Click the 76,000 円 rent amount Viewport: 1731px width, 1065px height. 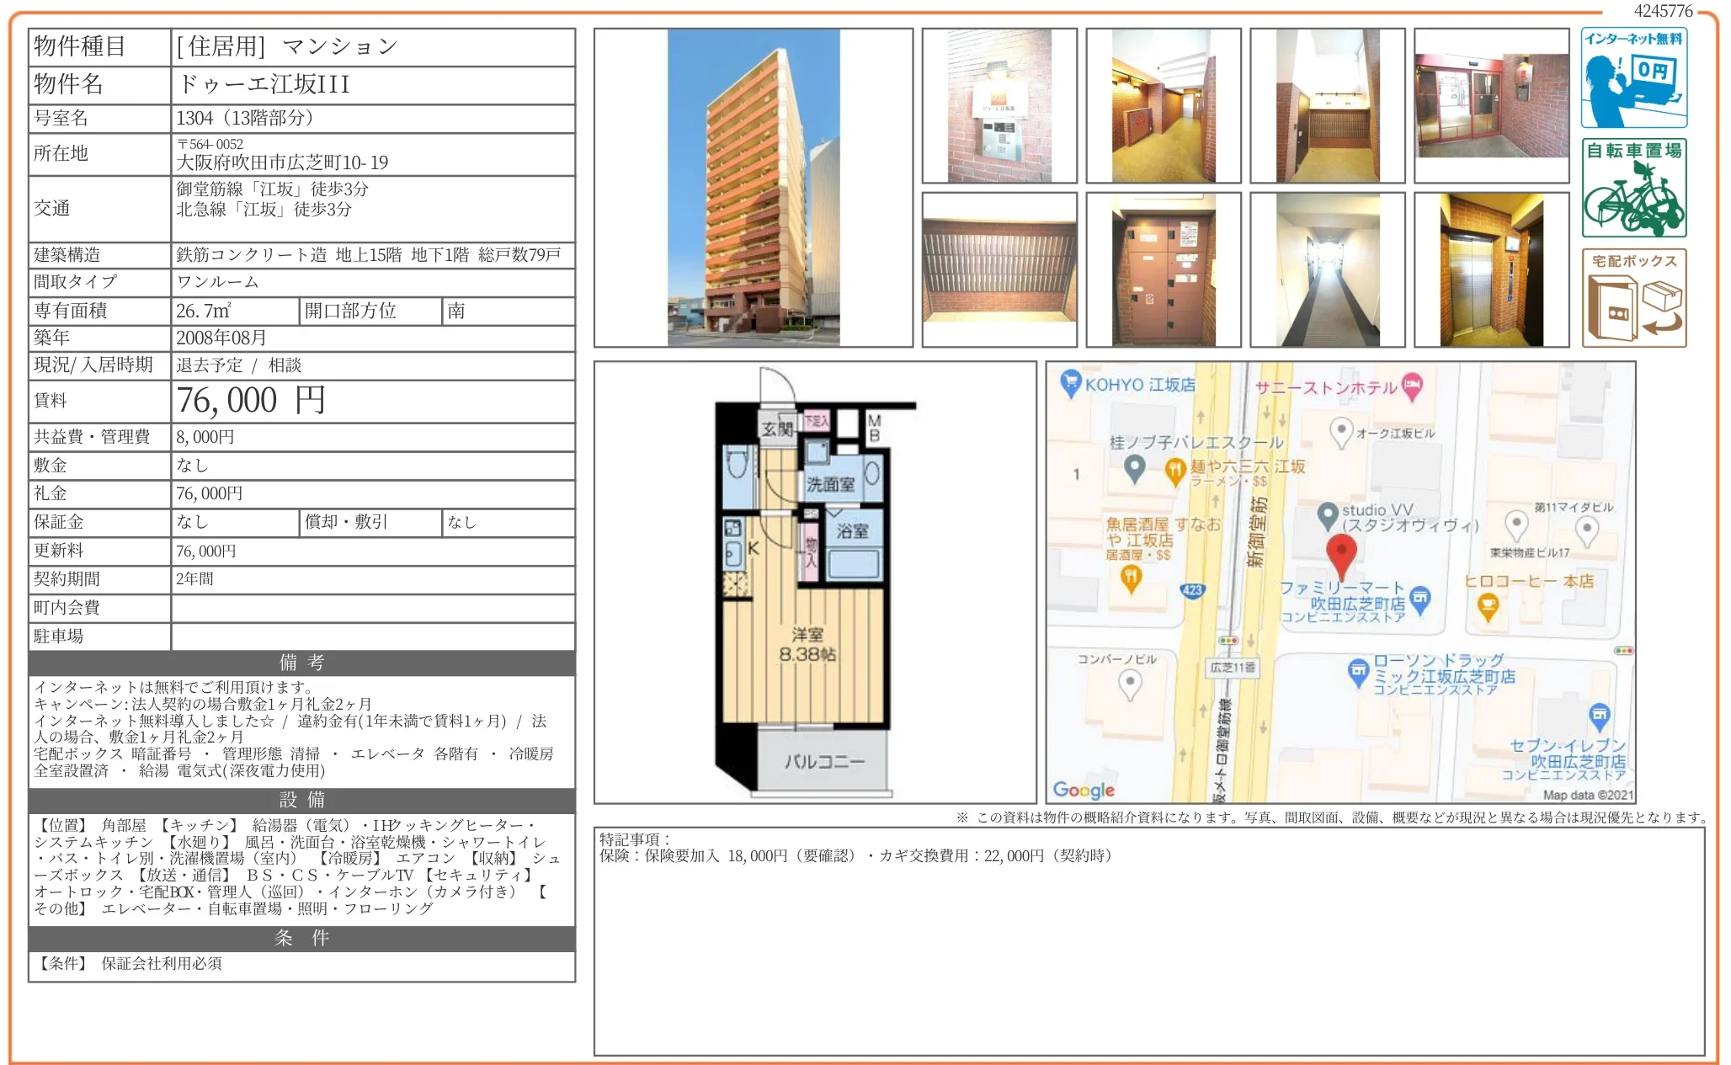(251, 401)
